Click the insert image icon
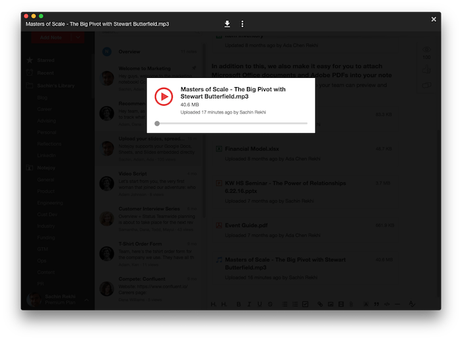 [x=331, y=304]
